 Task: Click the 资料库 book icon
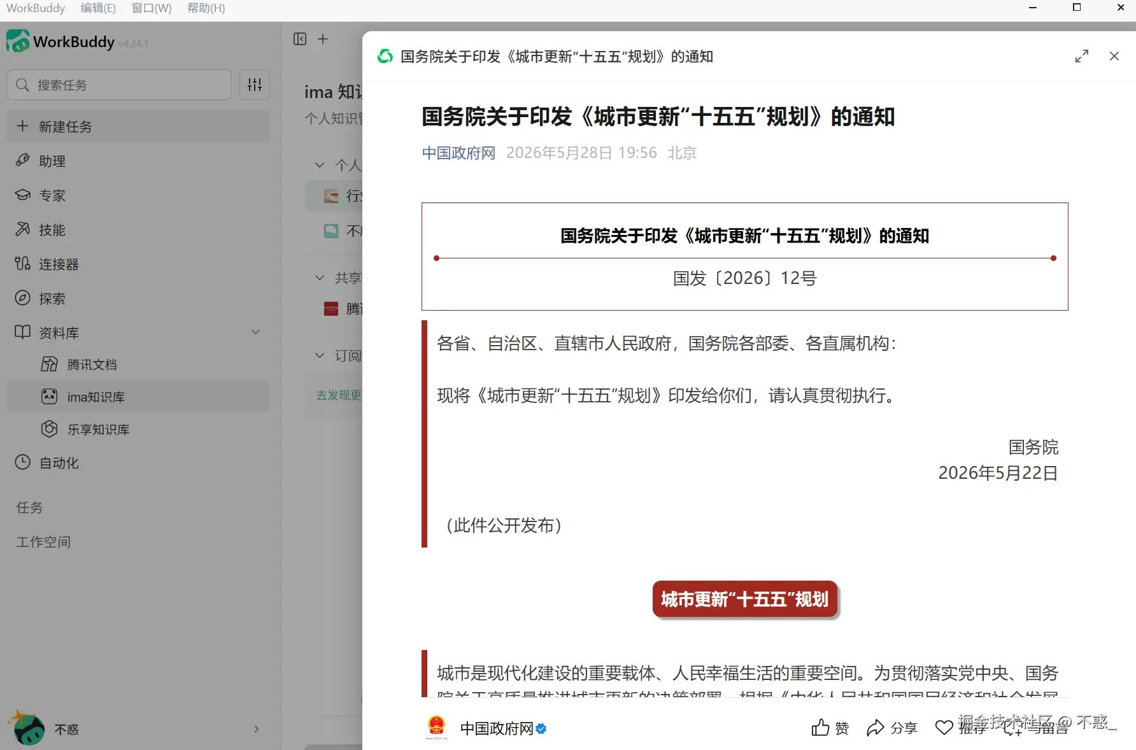(23, 332)
